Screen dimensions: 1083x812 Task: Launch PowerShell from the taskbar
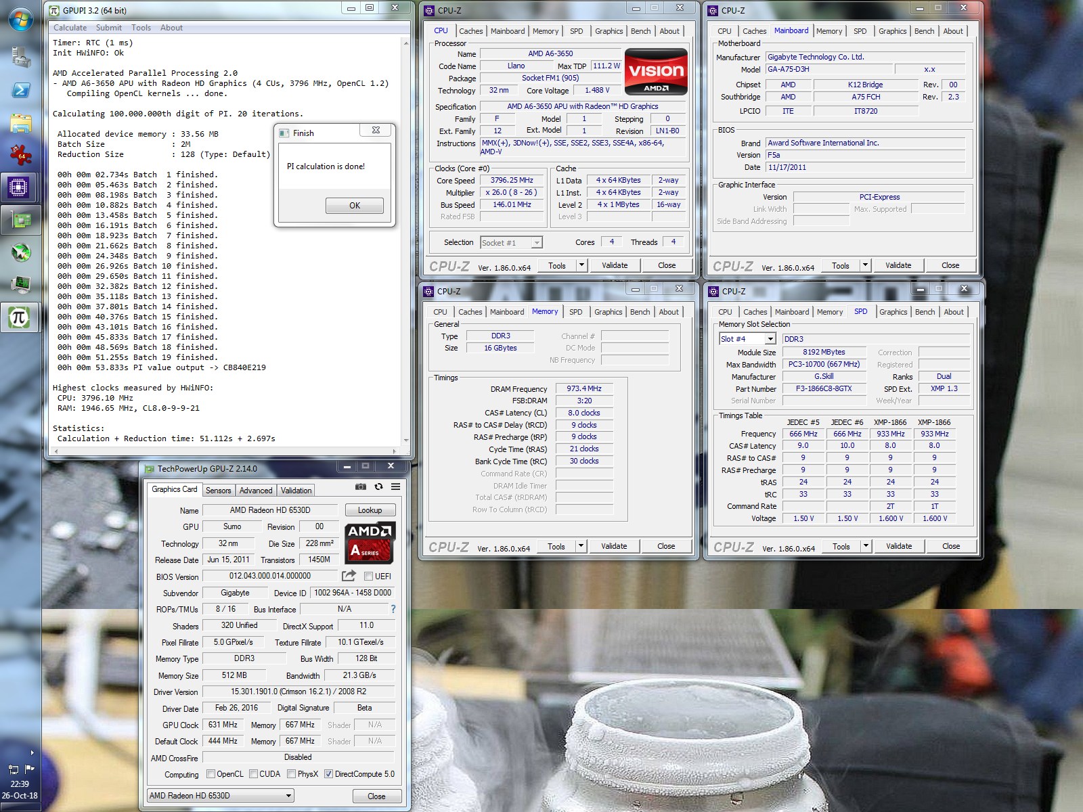[20, 90]
